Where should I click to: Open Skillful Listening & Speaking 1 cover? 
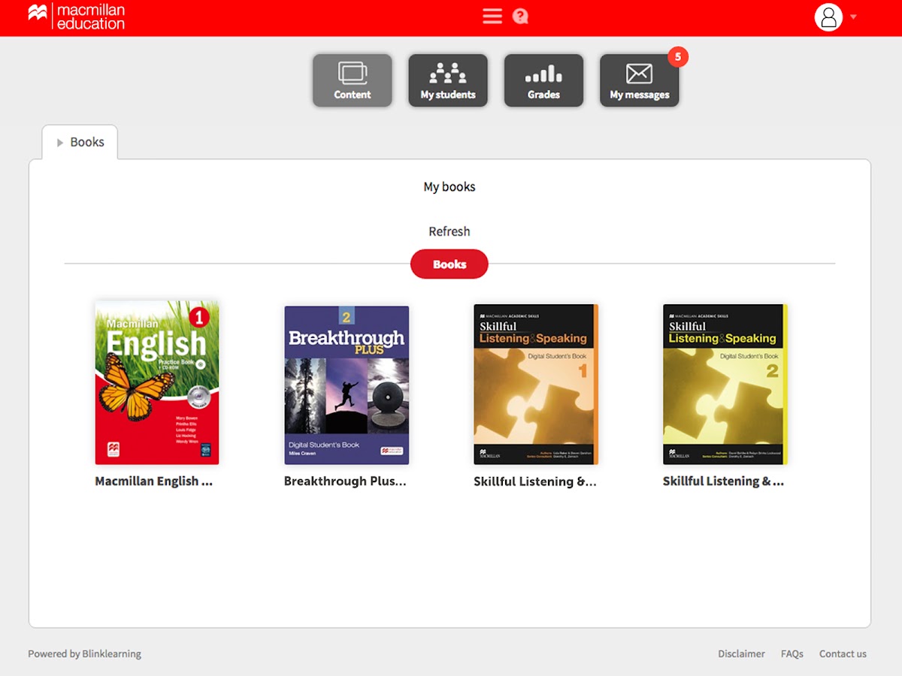535,384
